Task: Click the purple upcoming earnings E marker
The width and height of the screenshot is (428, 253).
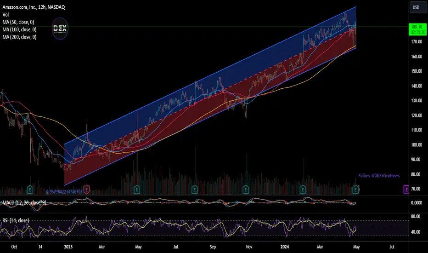Action: [406, 189]
